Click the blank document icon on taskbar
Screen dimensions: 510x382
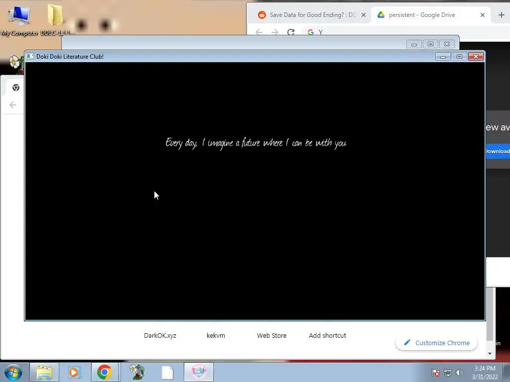click(x=167, y=372)
